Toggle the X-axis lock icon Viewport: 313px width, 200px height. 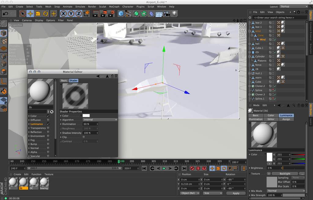point(63,14)
